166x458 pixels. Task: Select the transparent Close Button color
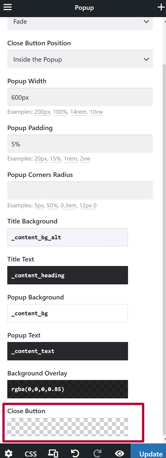point(67,427)
